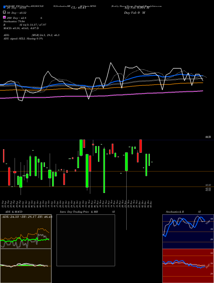
Task: Click the 'Stochastics: 79.04' reading
Action: (14, 21)
